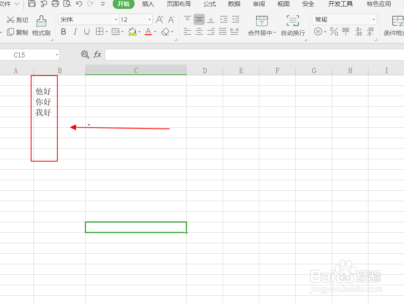Image resolution: width=404 pixels, height=303 pixels.
Task: Apply the red font color A
Action: pyautogui.click(x=148, y=32)
